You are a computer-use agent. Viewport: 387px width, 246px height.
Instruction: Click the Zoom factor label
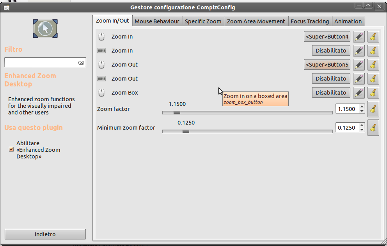click(x=113, y=109)
